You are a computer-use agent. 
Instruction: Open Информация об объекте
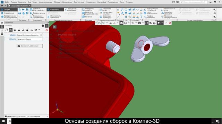151,10
